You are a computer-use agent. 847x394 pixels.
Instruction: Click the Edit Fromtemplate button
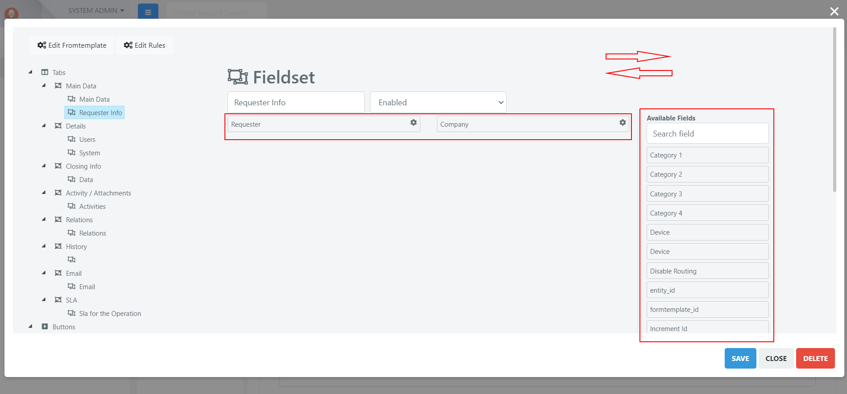point(72,45)
